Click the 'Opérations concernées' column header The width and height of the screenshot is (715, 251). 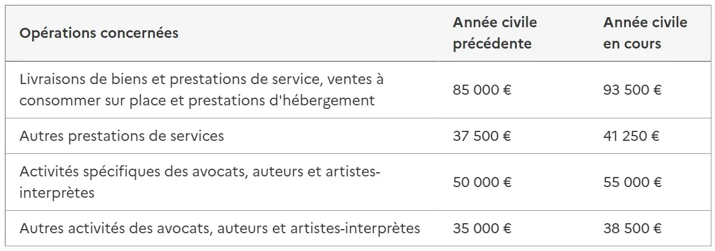(99, 34)
